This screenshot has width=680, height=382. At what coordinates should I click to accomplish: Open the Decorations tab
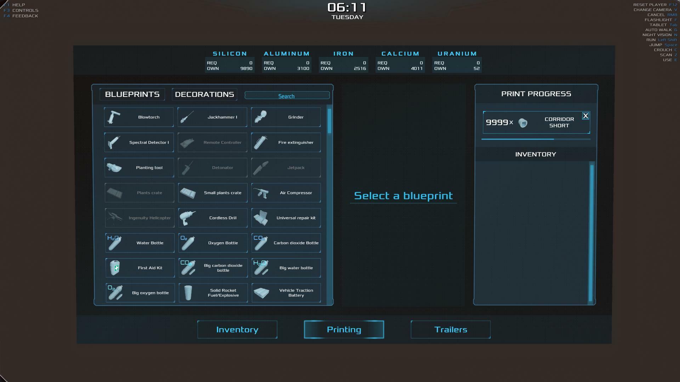204,94
